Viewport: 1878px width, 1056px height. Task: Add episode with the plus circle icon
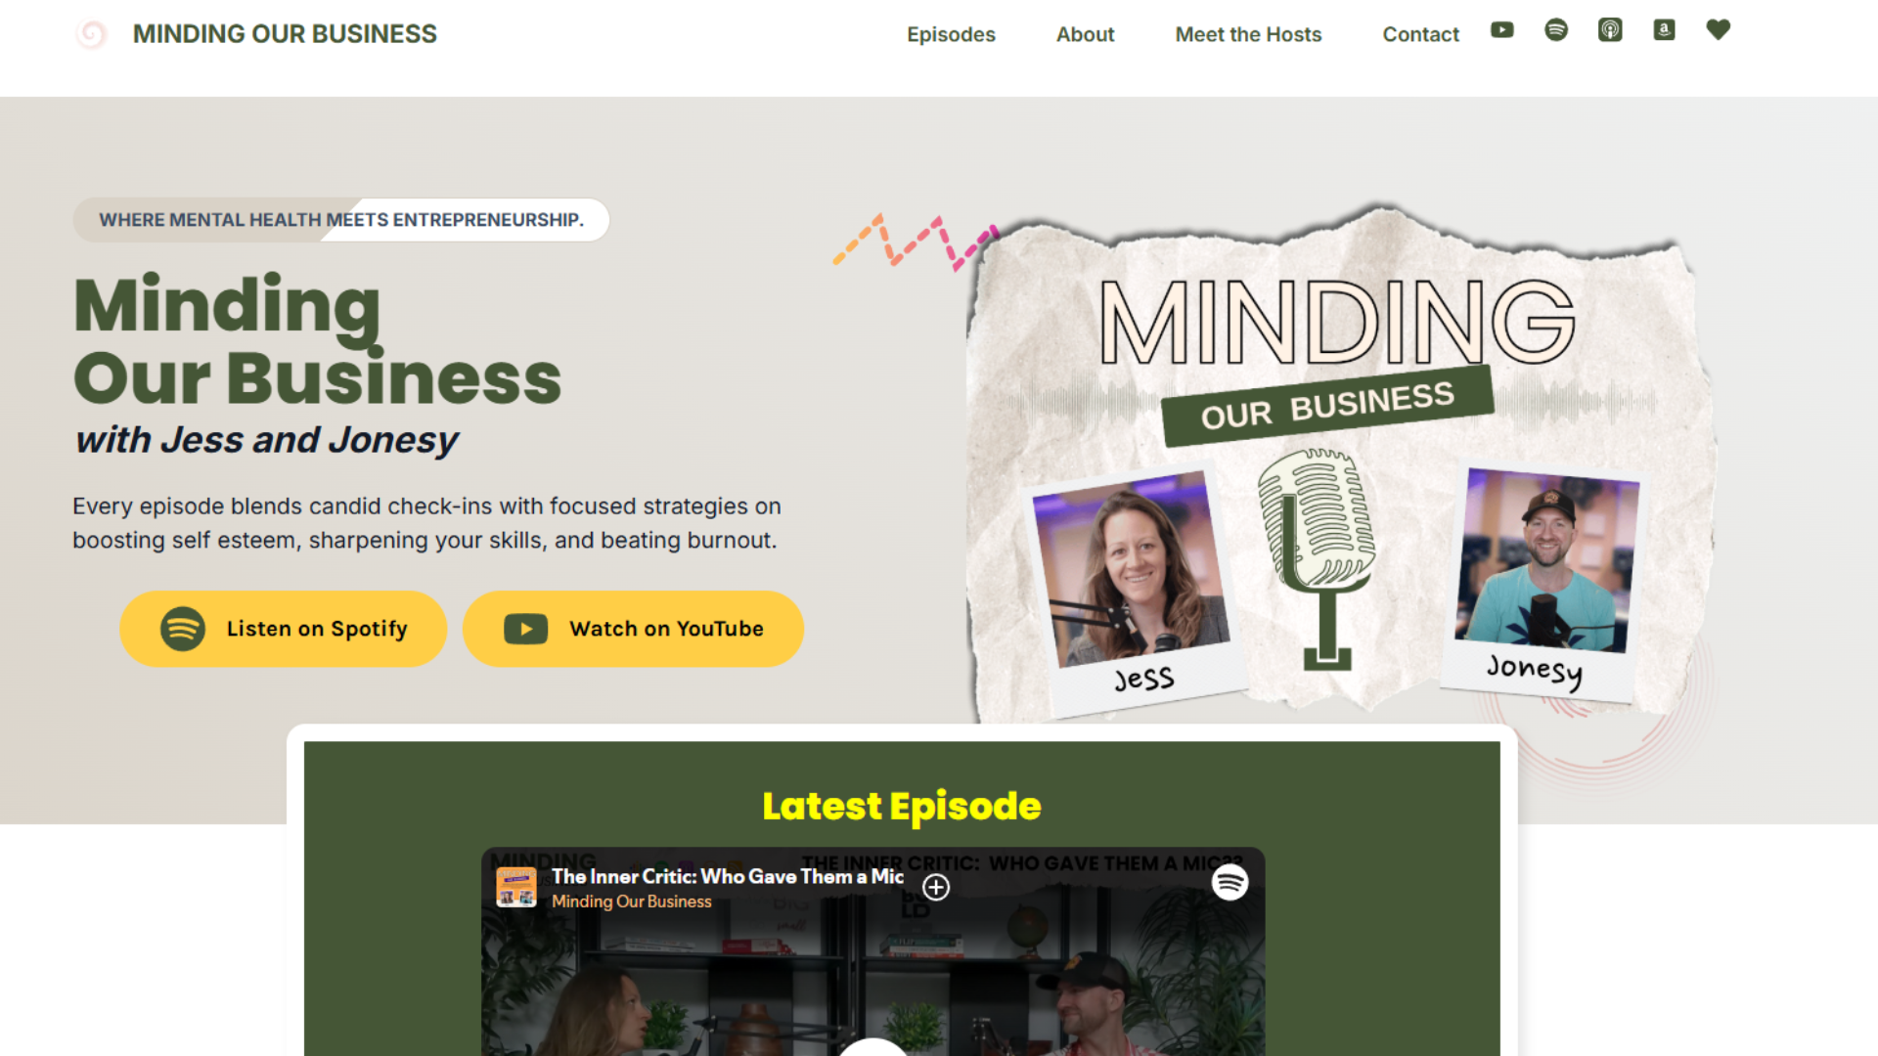tap(936, 887)
